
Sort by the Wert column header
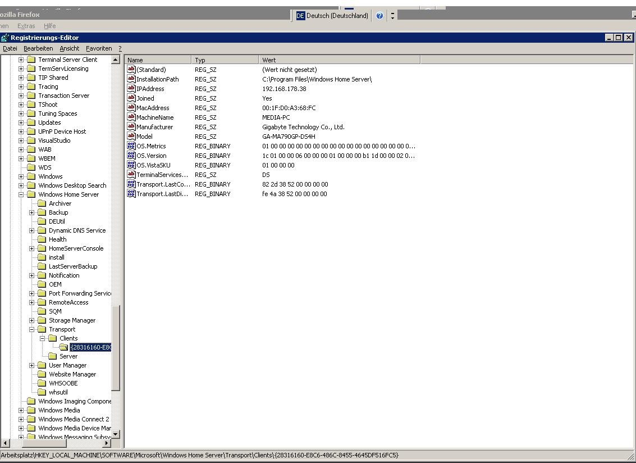pos(340,60)
